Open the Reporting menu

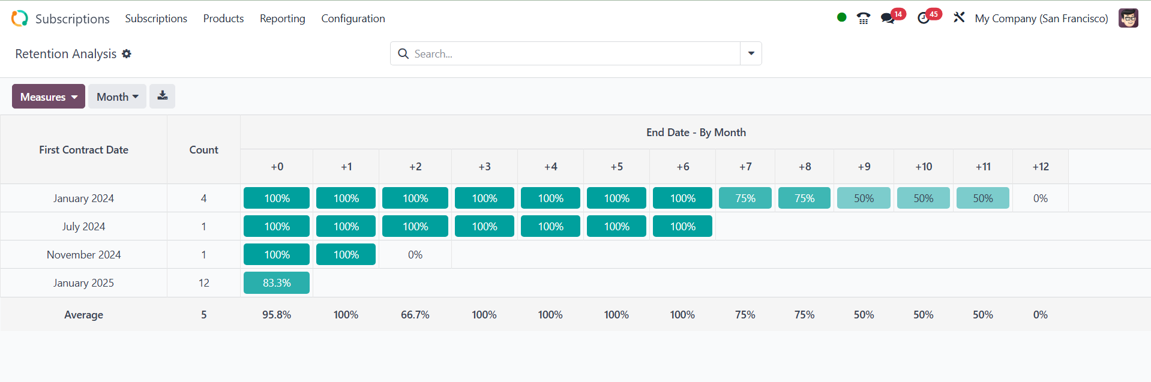pyautogui.click(x=282, y=19)
